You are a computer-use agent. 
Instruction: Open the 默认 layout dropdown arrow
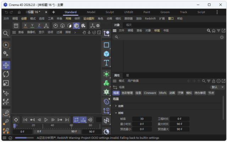coord(222,87)
